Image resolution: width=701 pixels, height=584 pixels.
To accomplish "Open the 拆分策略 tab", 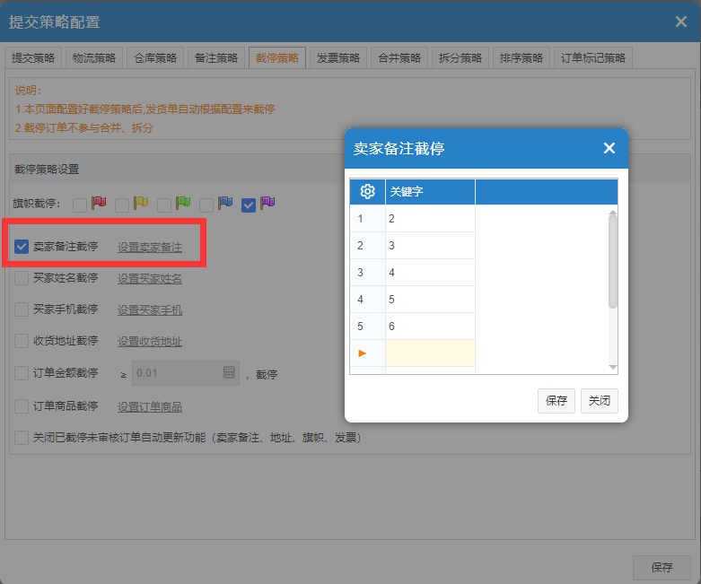I will pos(460,58).
